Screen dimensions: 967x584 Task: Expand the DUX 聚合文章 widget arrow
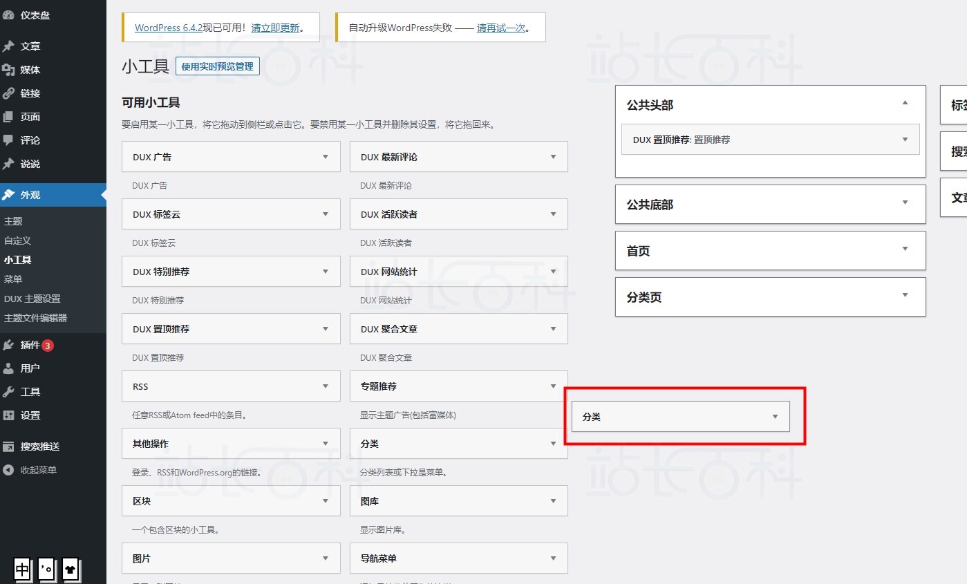pos(553,329)
